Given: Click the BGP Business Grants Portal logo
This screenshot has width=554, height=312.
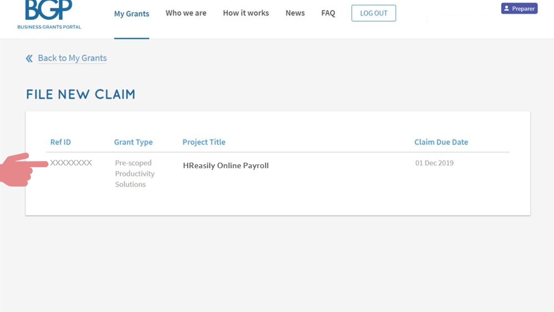Looking at the screenshot, I should point(49,14).
